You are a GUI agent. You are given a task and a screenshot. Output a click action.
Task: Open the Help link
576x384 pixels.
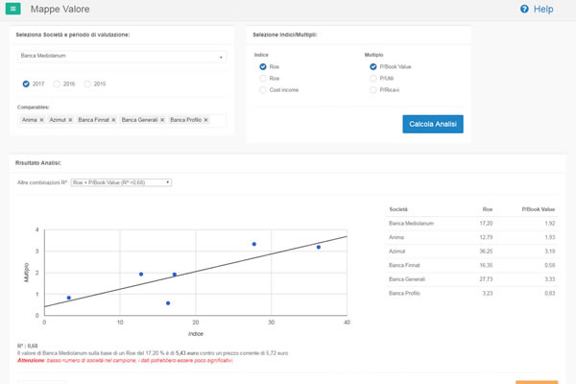point(543,10)
